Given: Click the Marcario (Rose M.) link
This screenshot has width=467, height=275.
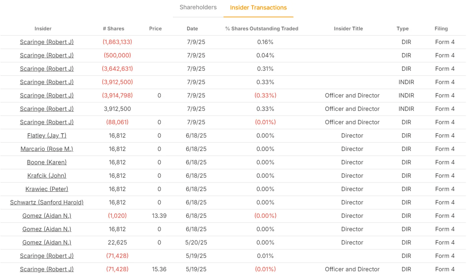Looking at the screenshot, I should pyautogui.click(x=47, y=149).
